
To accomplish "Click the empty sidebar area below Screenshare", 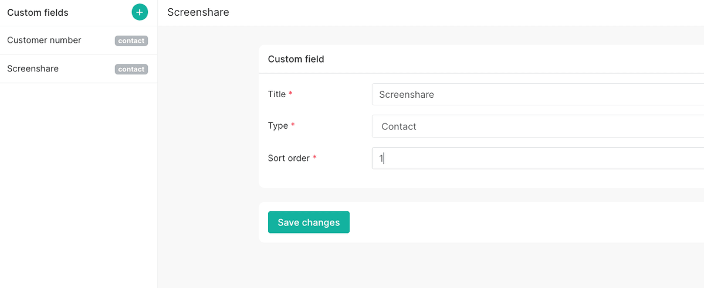I will click(x=79, y=186).
